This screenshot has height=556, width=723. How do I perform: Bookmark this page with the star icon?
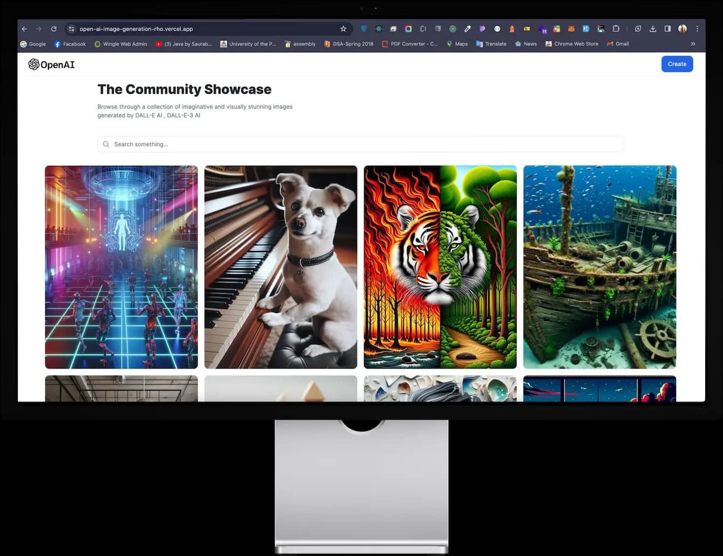tap(343, 29)
